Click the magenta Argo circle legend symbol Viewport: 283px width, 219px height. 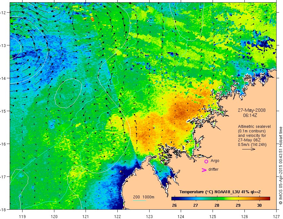[206, 161]
